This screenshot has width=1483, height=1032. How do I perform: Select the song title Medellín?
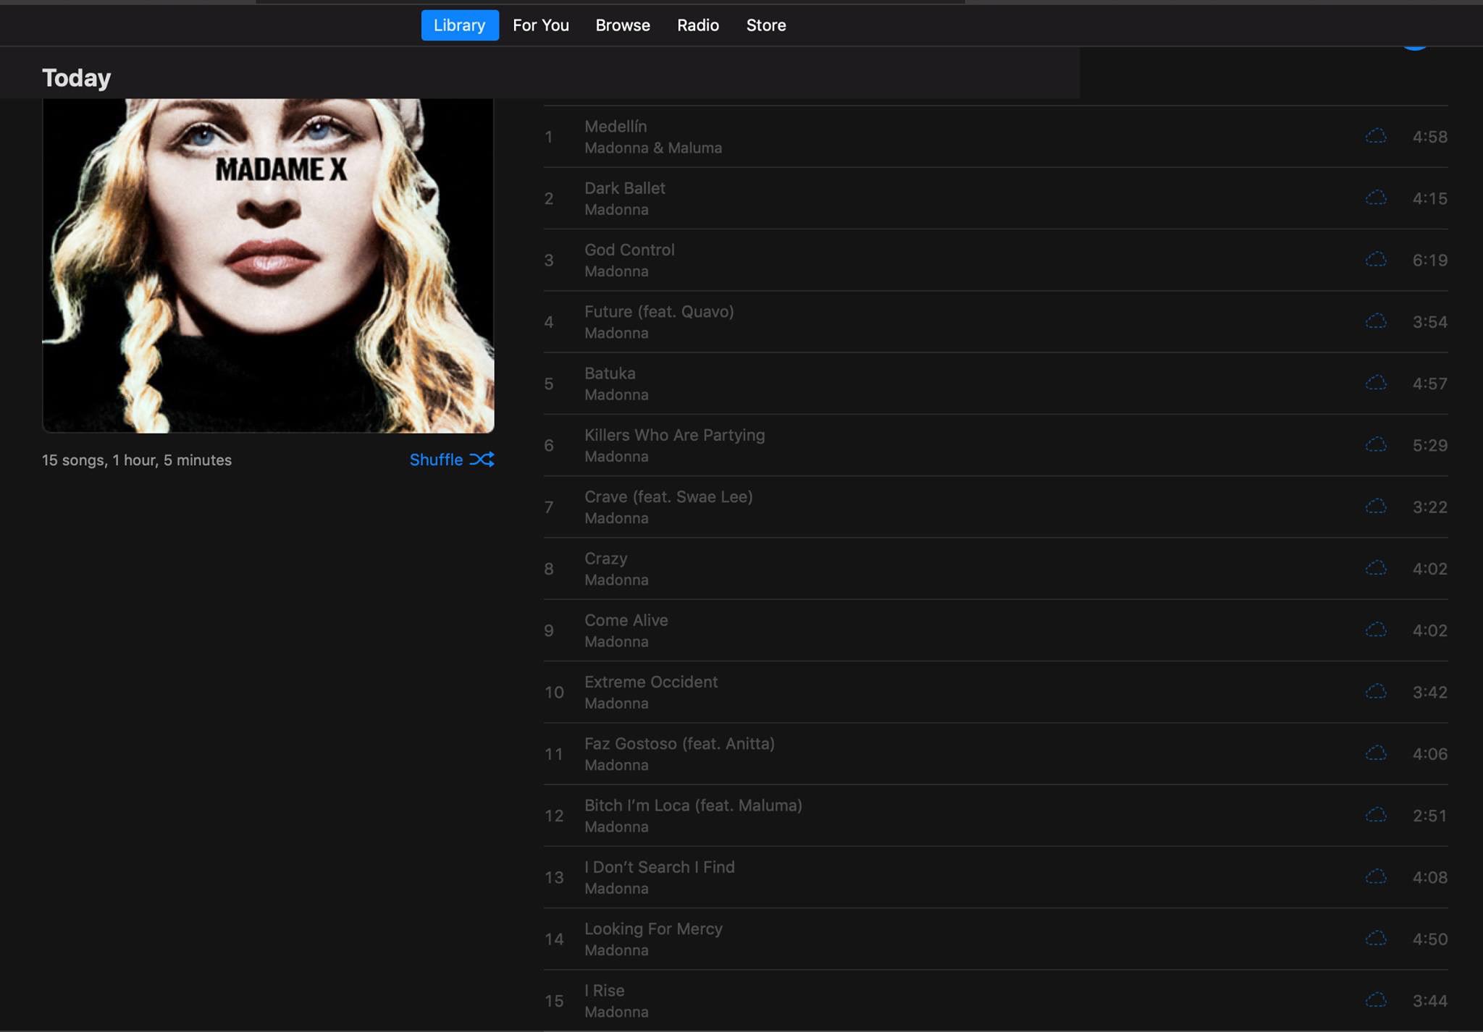[616, 126]
